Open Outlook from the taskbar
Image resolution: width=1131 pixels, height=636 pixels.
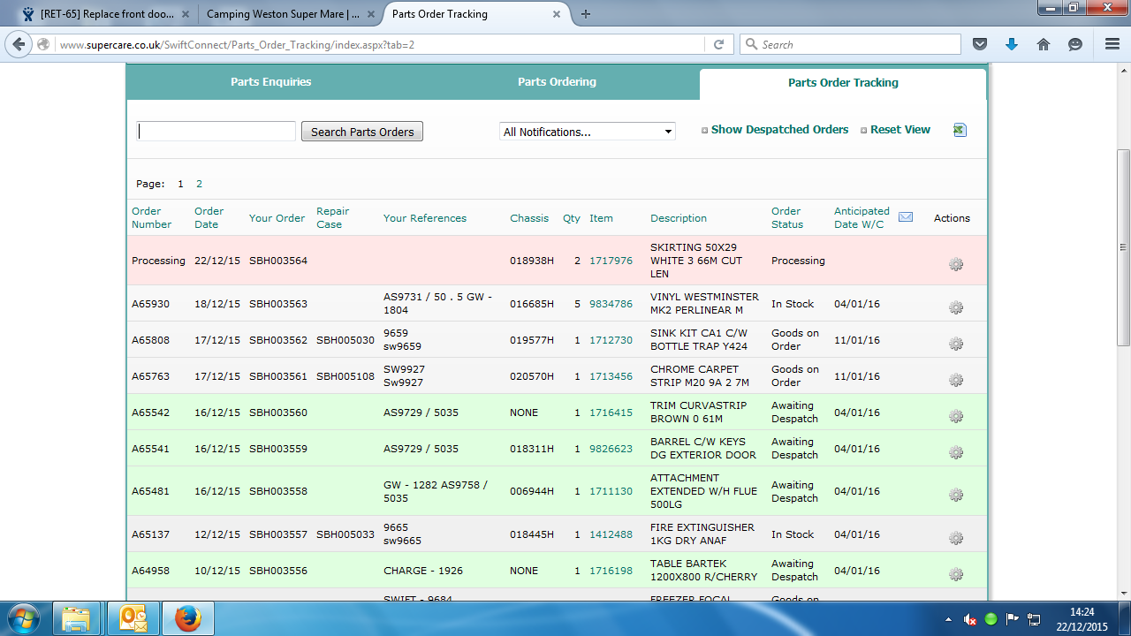tap(133, 617)
